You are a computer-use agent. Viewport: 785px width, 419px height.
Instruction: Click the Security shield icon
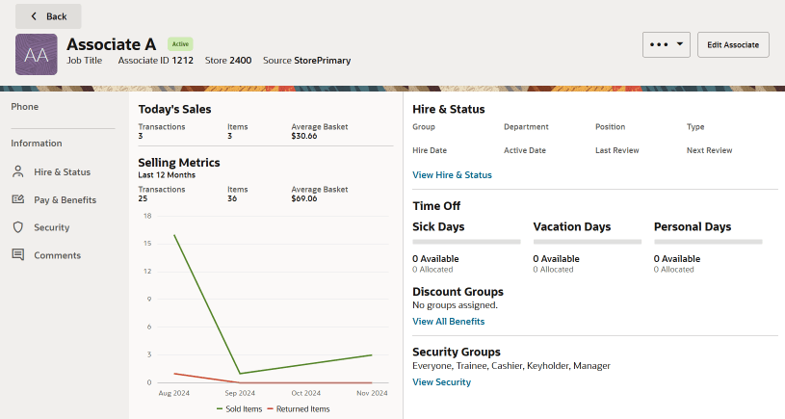tap(18, 227)
